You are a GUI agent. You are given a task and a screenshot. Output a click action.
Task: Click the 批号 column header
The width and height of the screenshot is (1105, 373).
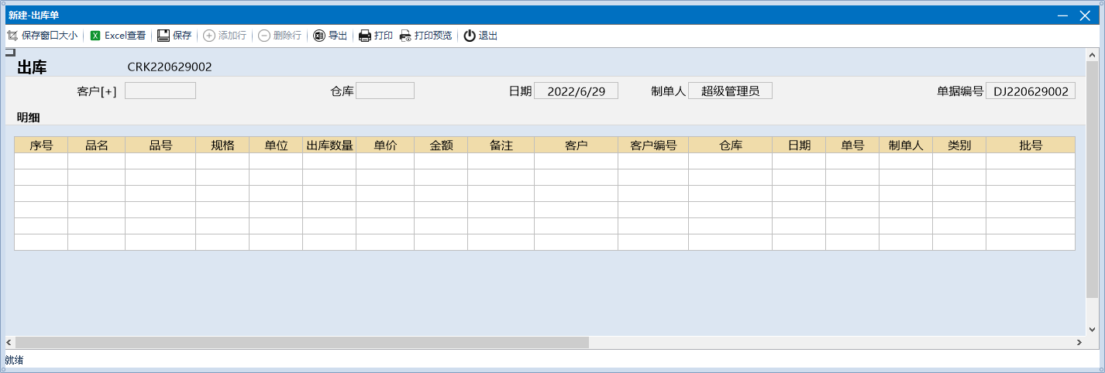click(1031, 145)
